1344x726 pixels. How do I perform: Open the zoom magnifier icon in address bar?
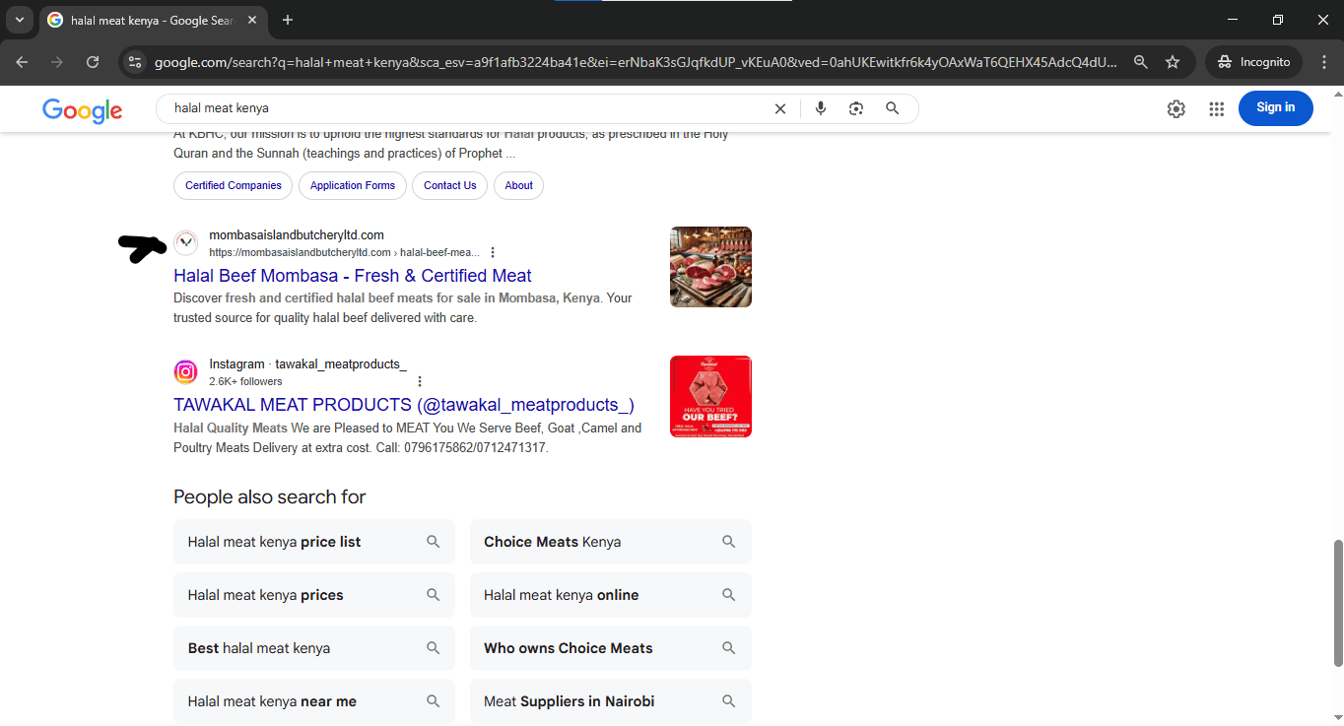point(1141,61)
